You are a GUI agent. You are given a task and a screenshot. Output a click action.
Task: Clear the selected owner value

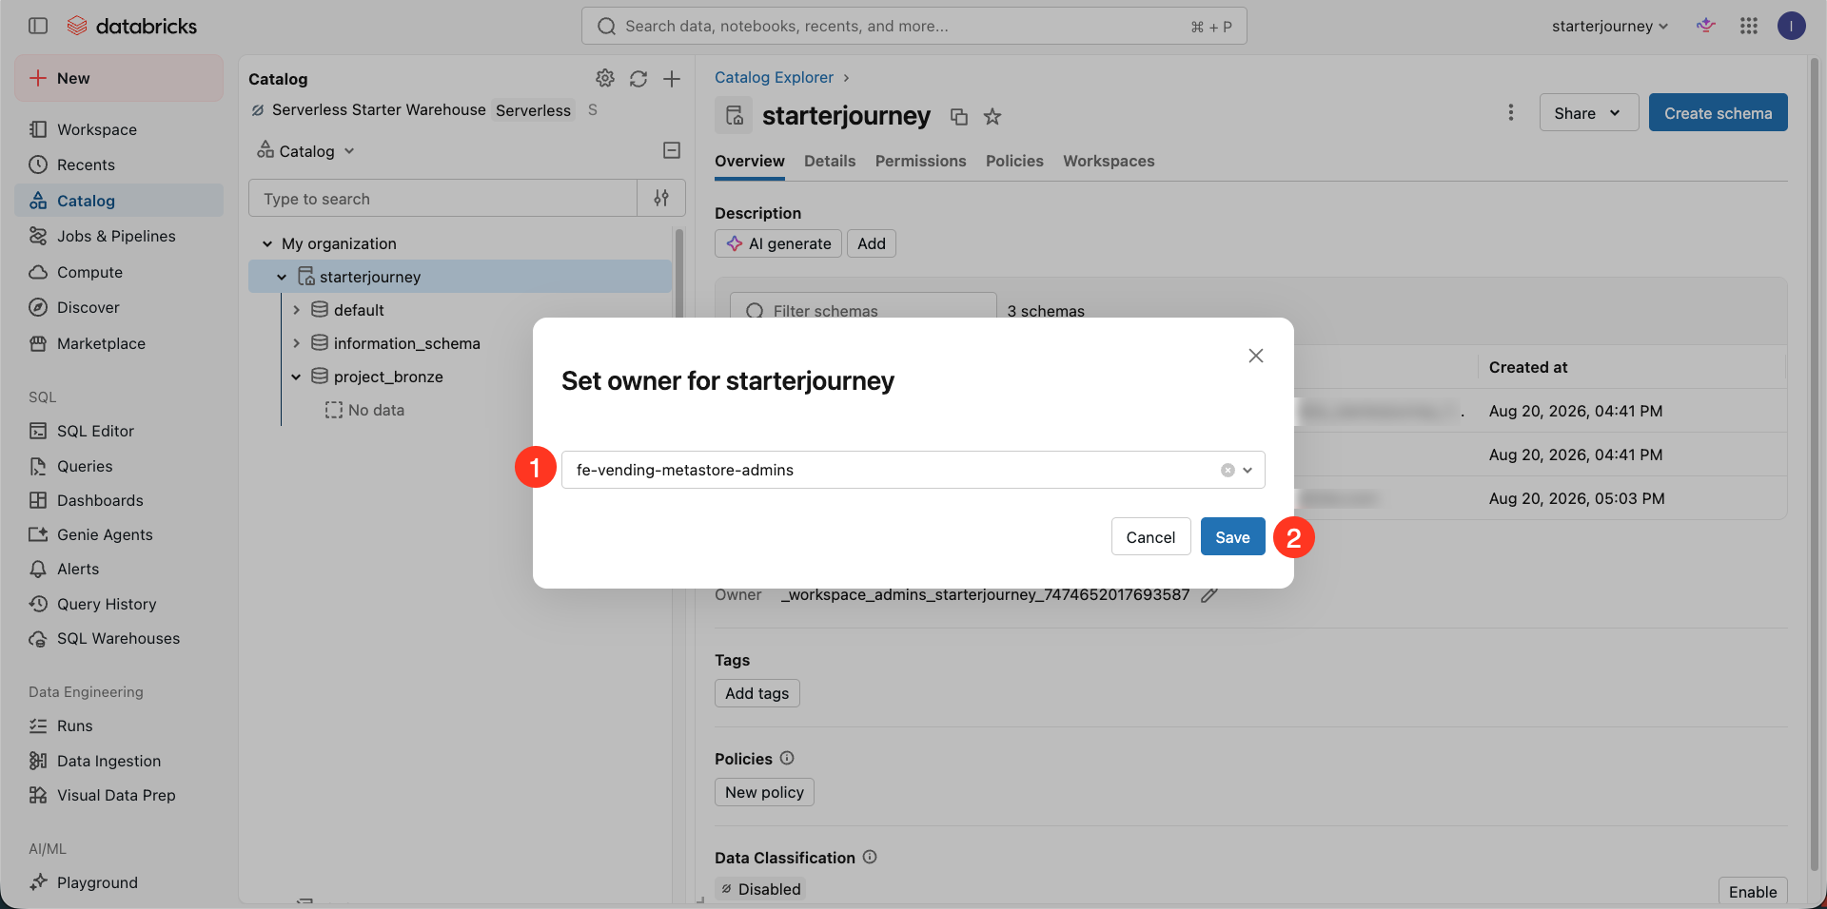click(x=1228, y=470)
